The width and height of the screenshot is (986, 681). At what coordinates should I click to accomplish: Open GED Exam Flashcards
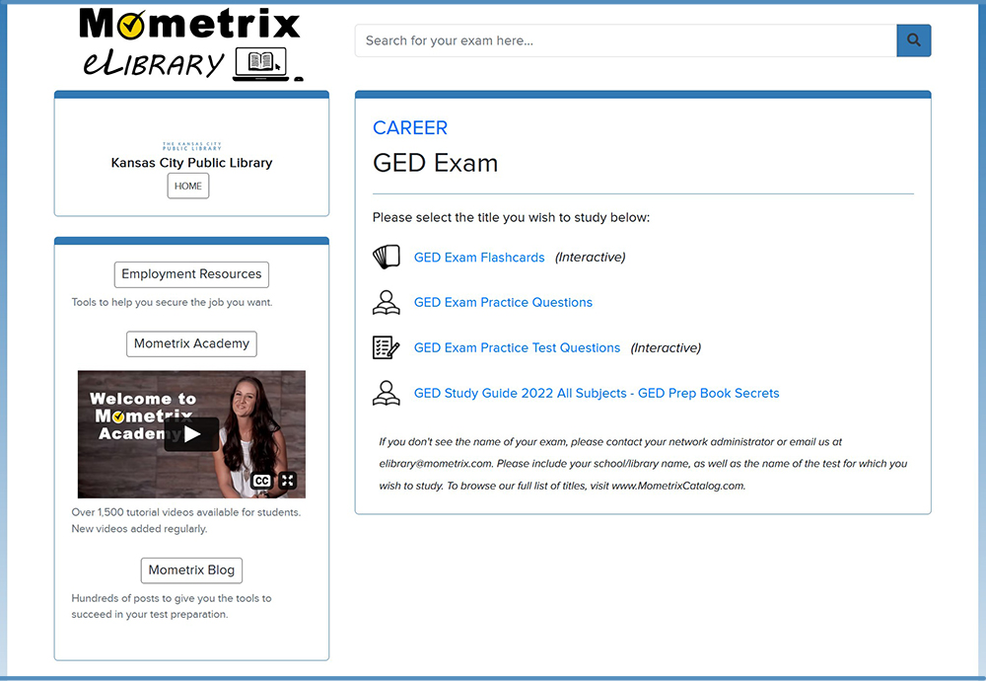479,258
